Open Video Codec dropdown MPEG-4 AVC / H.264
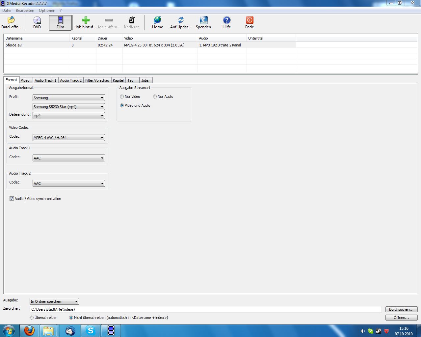 point(69,138)
